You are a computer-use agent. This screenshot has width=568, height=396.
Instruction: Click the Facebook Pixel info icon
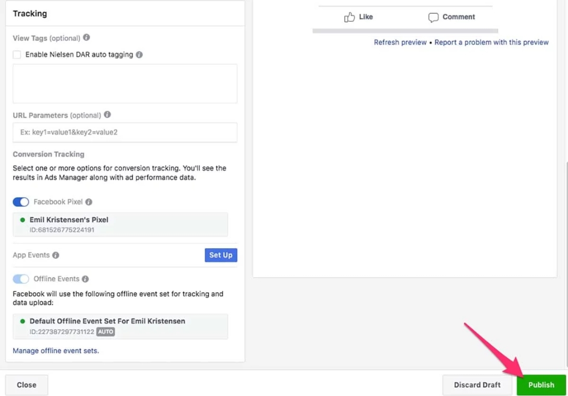pyautogui.click(x=89, y=202)
